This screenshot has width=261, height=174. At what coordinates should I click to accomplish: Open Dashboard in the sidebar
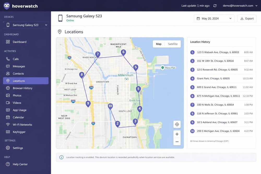[26, 42]
